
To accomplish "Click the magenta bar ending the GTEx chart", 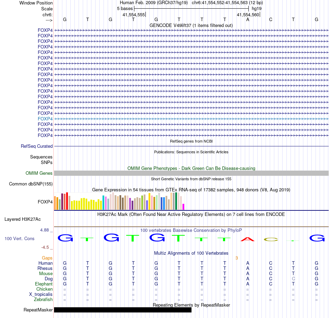I will coord(184,207).
